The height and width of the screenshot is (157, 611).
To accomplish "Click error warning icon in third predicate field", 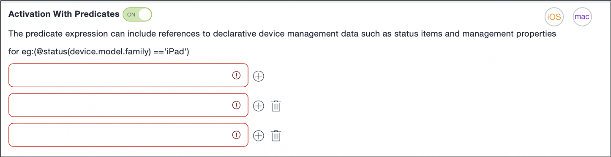I will coord(236,135).
